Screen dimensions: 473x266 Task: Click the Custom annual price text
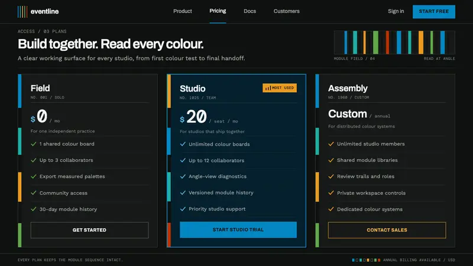click(359, 114)
